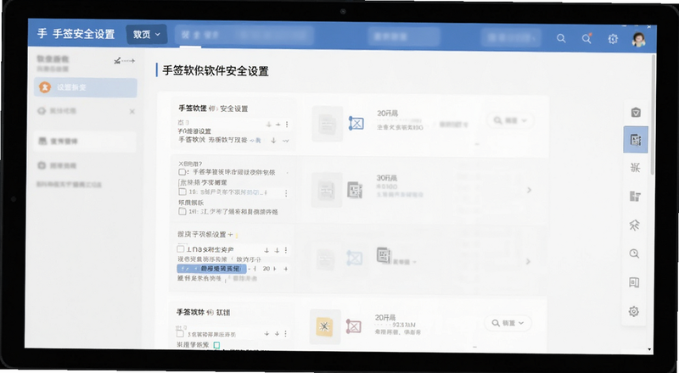Viewport: 679px width, 373px height.
Task: Open the three-dot menu in 安全设置 card's first row
Action: pos(287,125)
